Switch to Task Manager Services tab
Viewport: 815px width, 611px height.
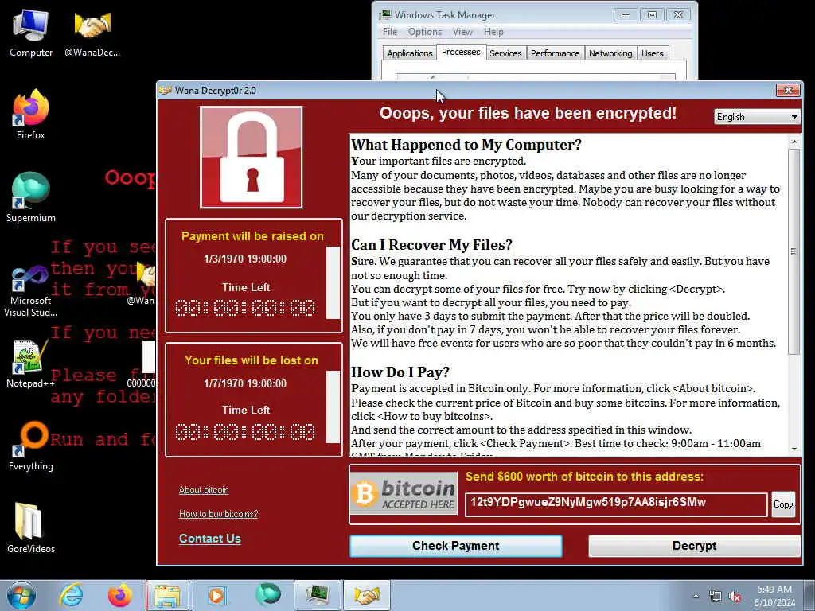(505, 53)
